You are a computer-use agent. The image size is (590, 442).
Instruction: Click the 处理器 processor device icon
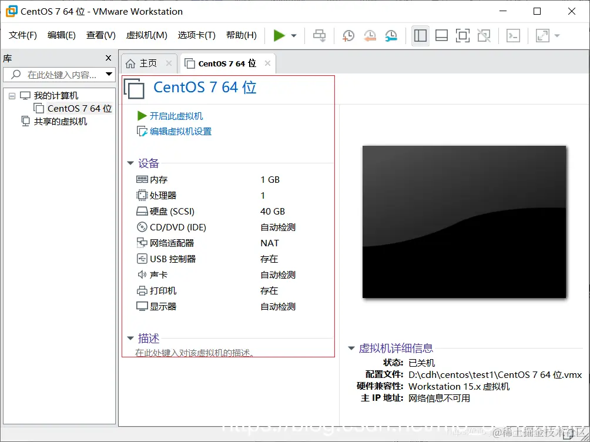pyautogui.click(x=142, y=195)
